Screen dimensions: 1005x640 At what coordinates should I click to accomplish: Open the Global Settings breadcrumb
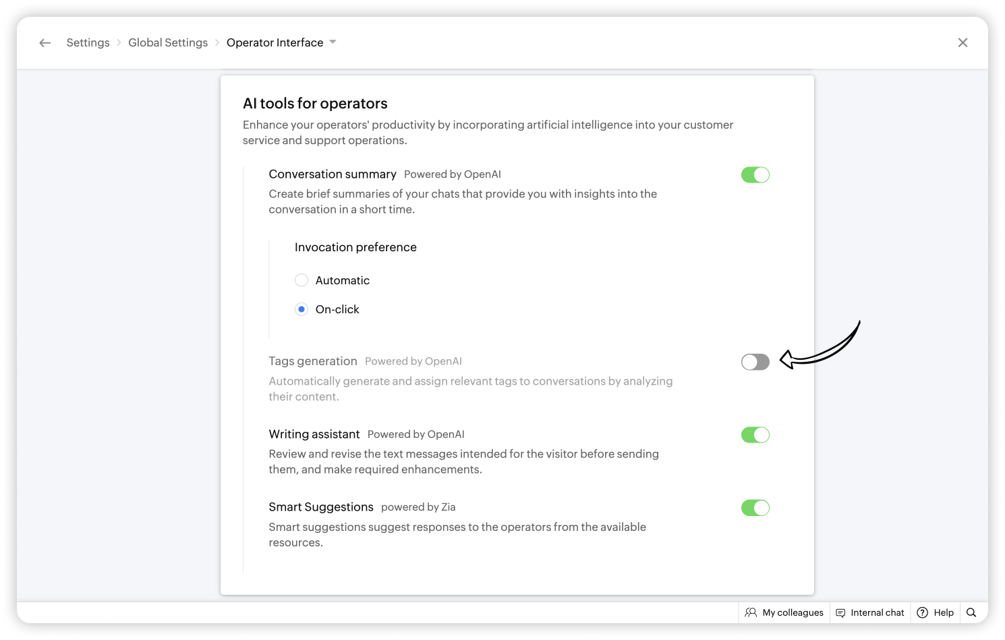[168, 43]
